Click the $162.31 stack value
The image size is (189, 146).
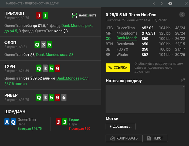coord(148,33)
